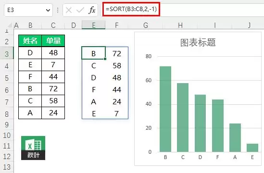Click the chart axis value 80
This screenshot has height=173, width=264.
149,56
